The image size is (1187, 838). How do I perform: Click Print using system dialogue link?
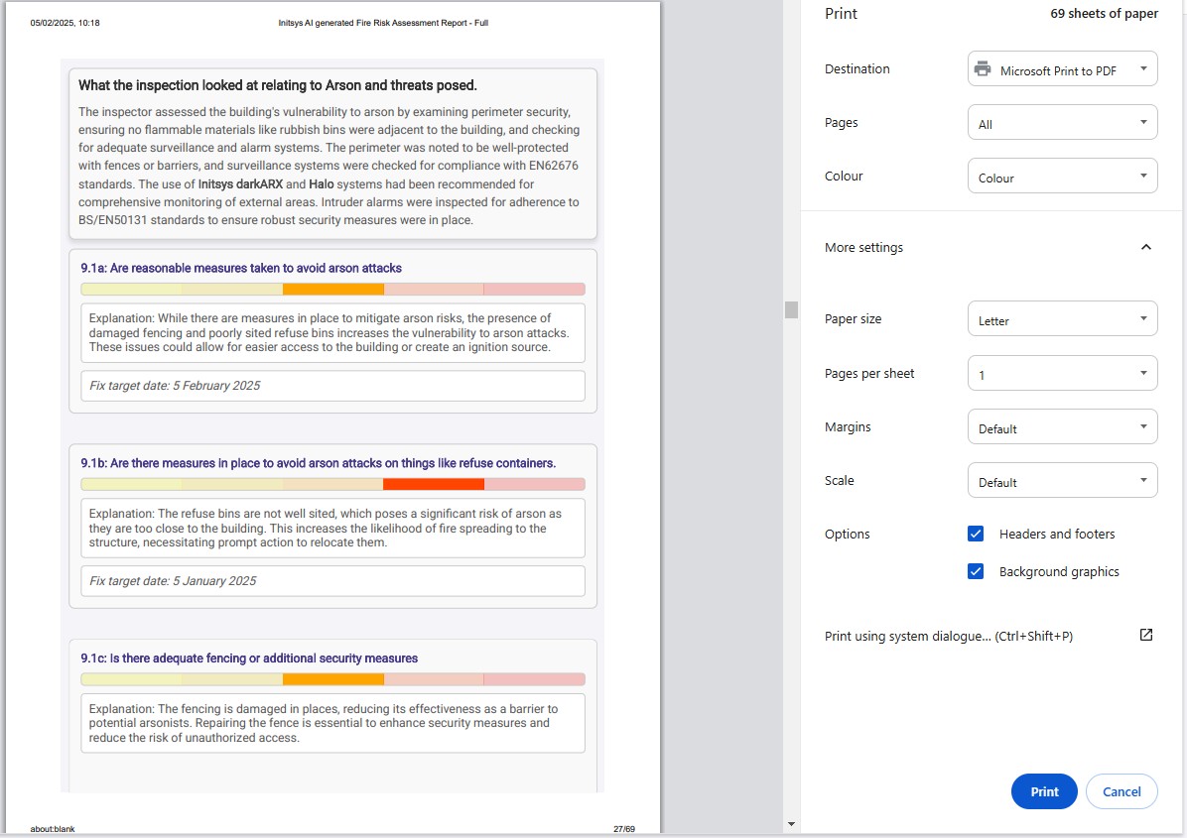(x=949, y=636)
